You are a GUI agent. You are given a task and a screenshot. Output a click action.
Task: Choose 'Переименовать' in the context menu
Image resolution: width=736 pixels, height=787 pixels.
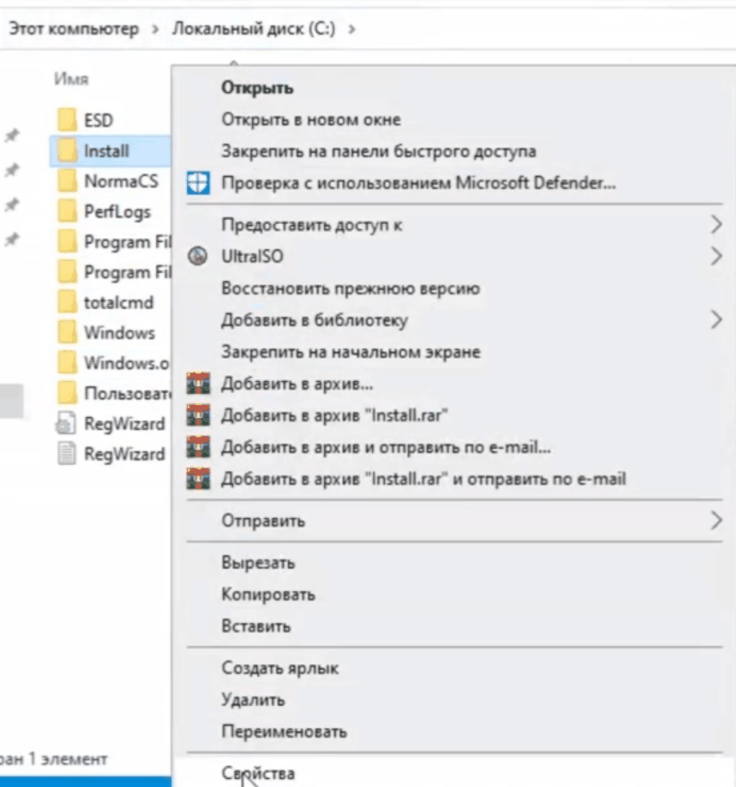point(284,732)
